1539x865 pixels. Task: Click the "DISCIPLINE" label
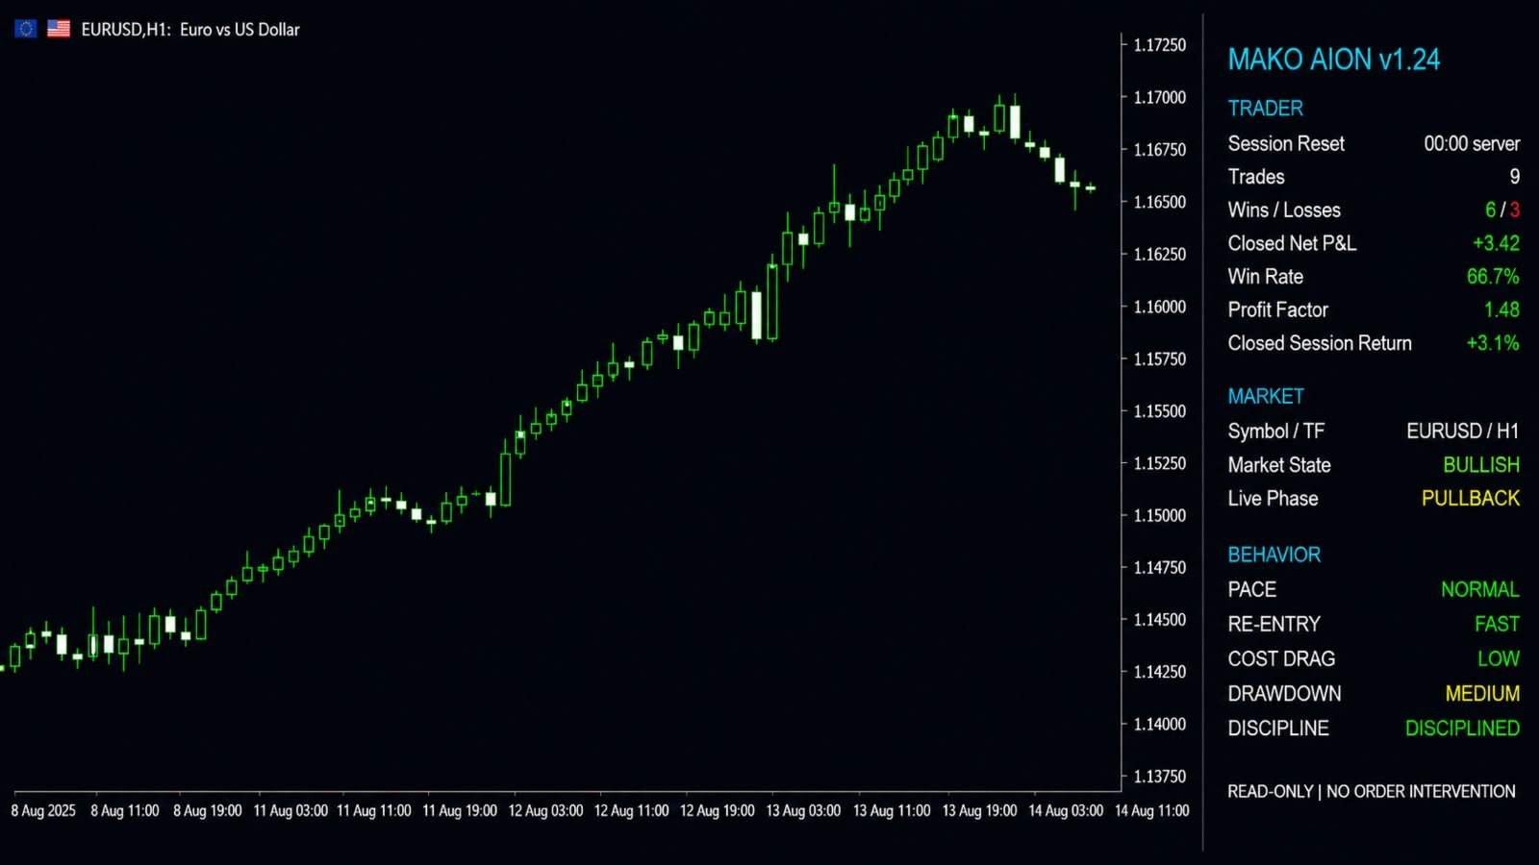point(1278,729)
